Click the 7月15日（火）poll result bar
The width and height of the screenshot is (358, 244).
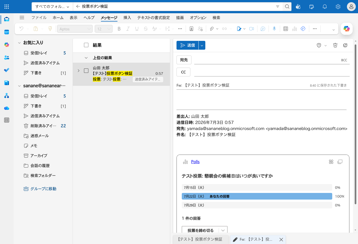pyautogui.click(x=257, y=187)
